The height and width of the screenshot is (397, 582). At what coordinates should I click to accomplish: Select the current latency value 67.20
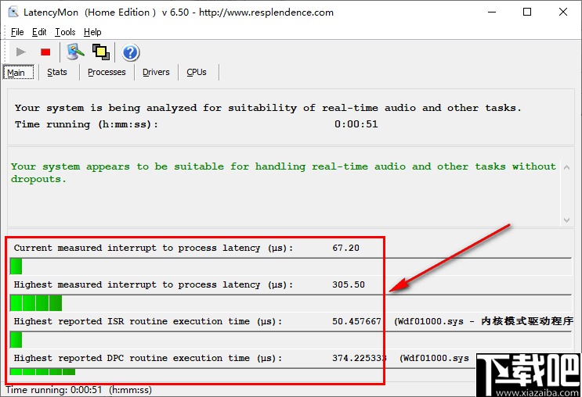(x=346, y=248)
